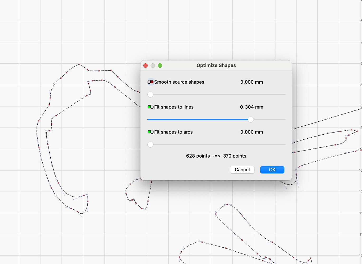
Task: Click the Fit shapes to lines slider handle
Action: pyautogui.click(x=251, y=120)
